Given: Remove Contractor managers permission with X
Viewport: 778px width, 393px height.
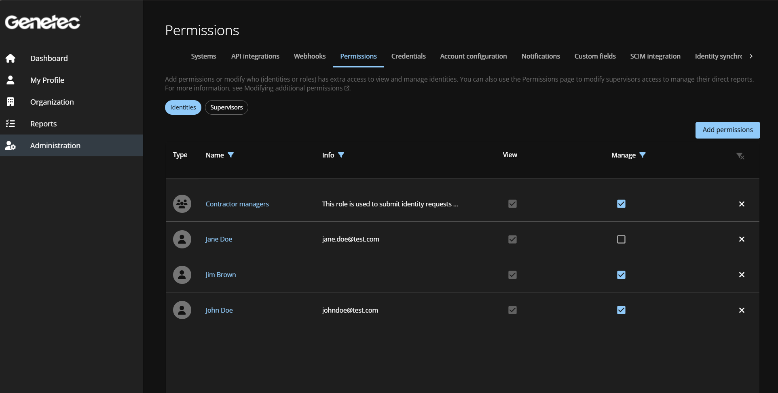Looking at the screenshot, I should [742, 204].
